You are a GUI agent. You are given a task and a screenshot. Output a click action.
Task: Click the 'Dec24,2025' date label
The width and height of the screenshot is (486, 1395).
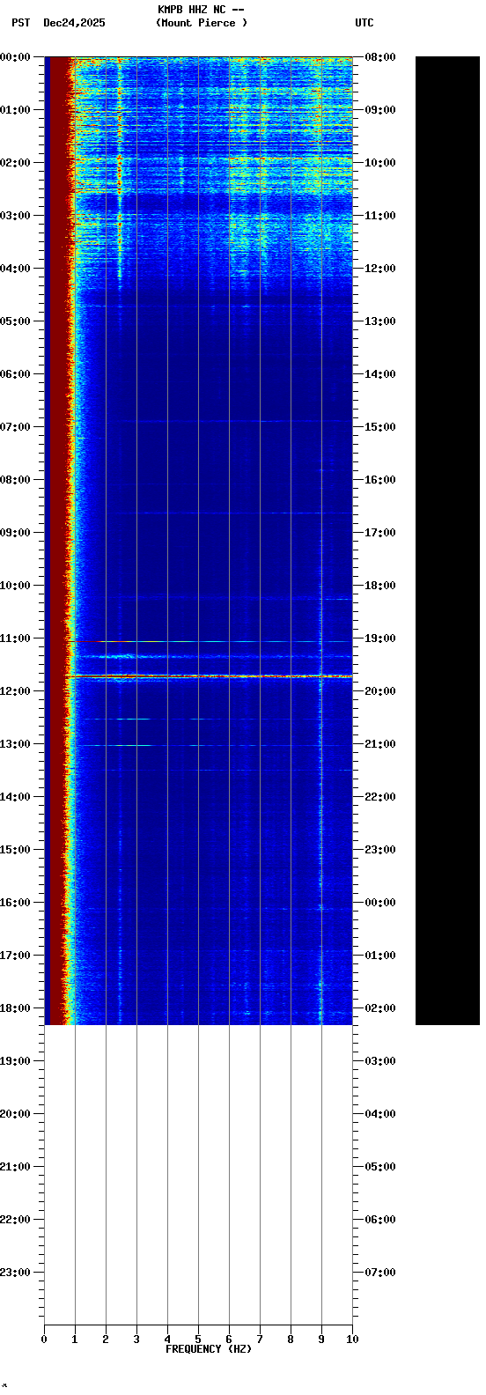(x=74, y=23)
